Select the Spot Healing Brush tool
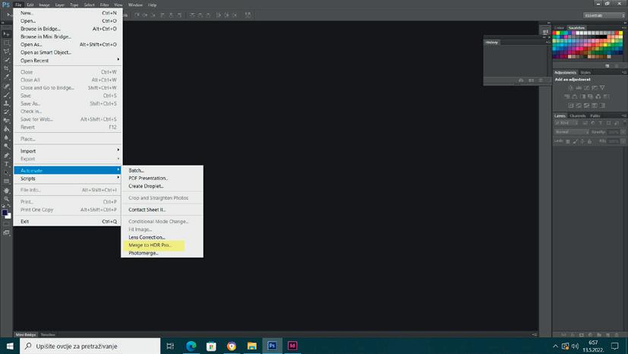The width and height of the screenshot is (628, 354). (x=6, y=86)
